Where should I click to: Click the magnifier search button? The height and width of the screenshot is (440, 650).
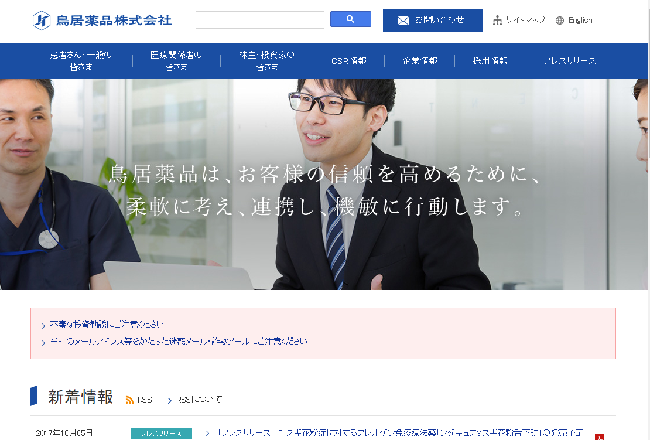tap(350, 19)
